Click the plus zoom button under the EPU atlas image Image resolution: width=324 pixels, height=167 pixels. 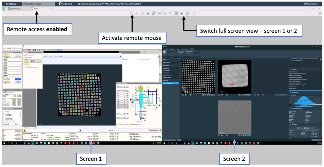pyautogui.click(x=190, y=95)
